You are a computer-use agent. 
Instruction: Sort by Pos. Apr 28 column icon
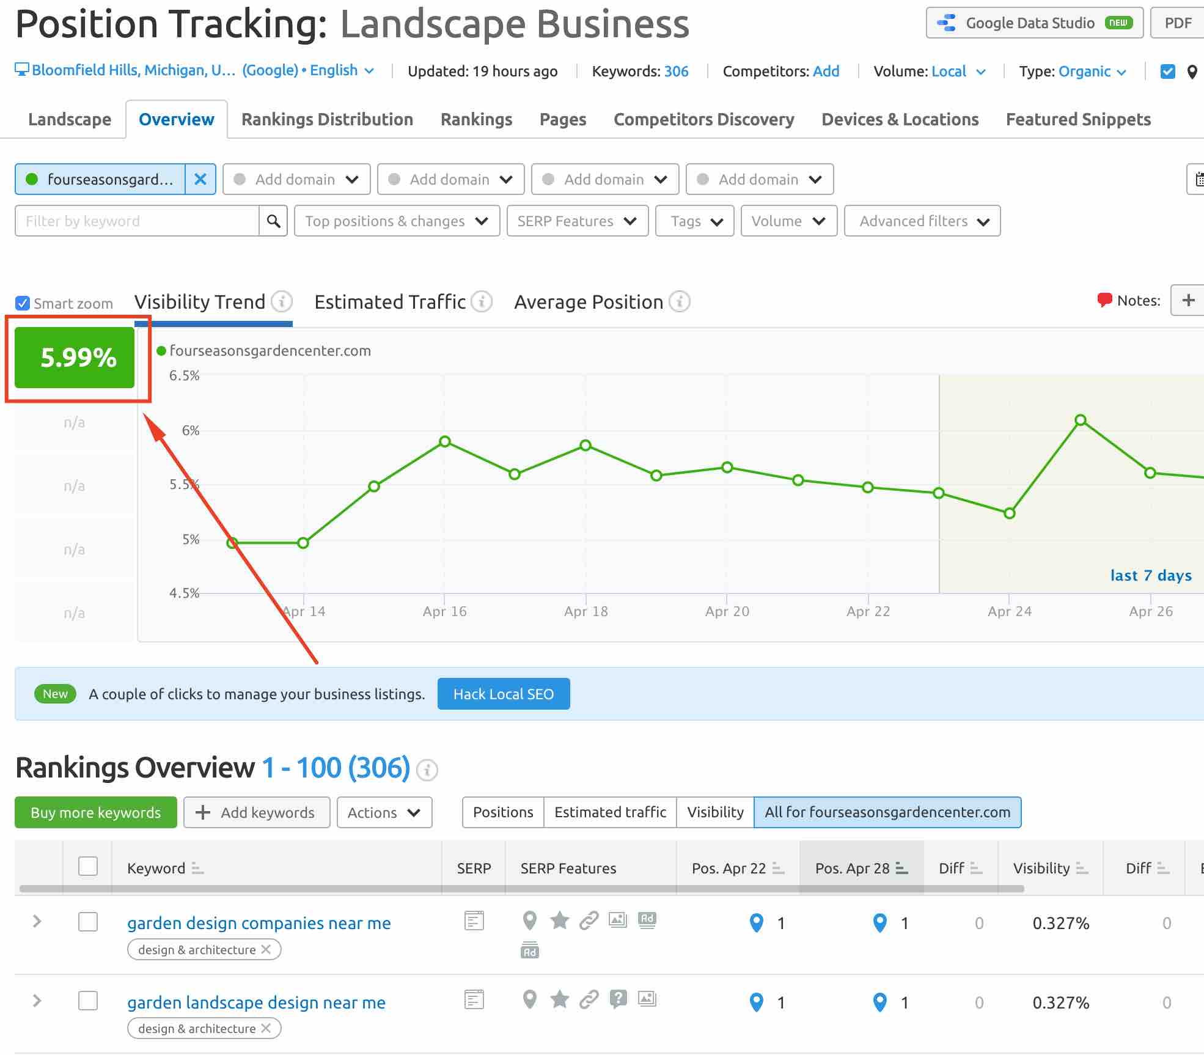point(901,868)
